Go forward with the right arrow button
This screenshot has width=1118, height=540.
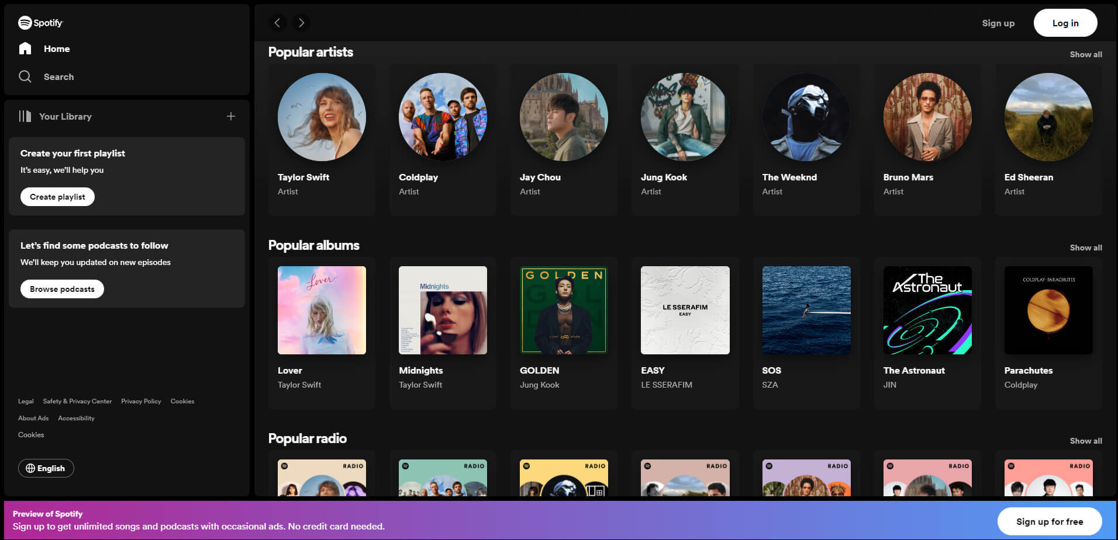(301, 23)
